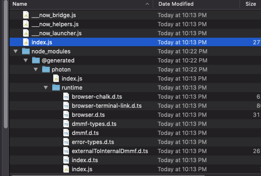Select the index.d.ts file name
This screenshot has height=176, width=261.
tap(85, 160)
